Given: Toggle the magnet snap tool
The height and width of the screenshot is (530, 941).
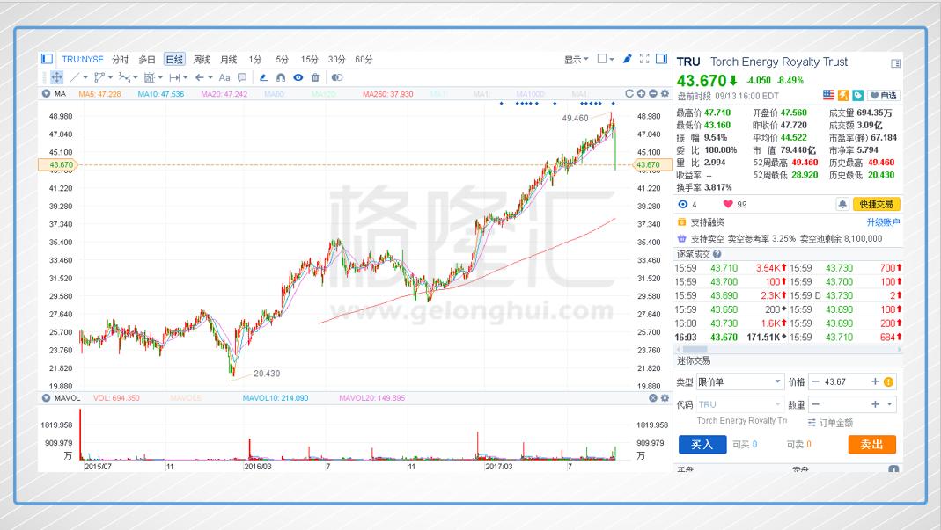Looking at the screenshot, I should pyautogui.click(x=280, y=77).
